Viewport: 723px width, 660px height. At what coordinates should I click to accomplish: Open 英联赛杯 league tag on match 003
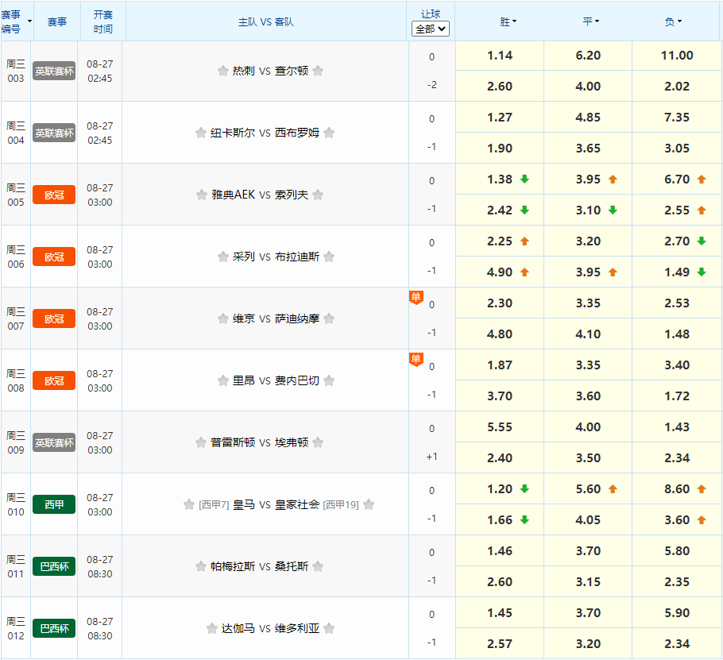(x=54, y=71)
